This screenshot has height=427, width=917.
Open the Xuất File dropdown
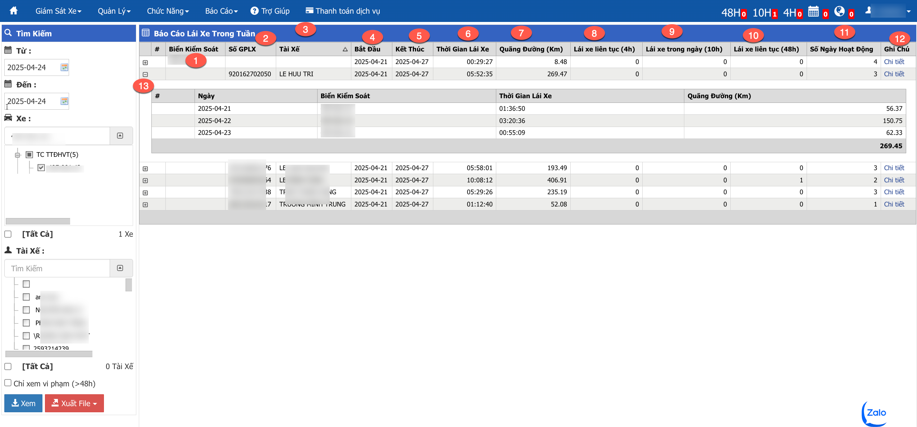(74, 403)
